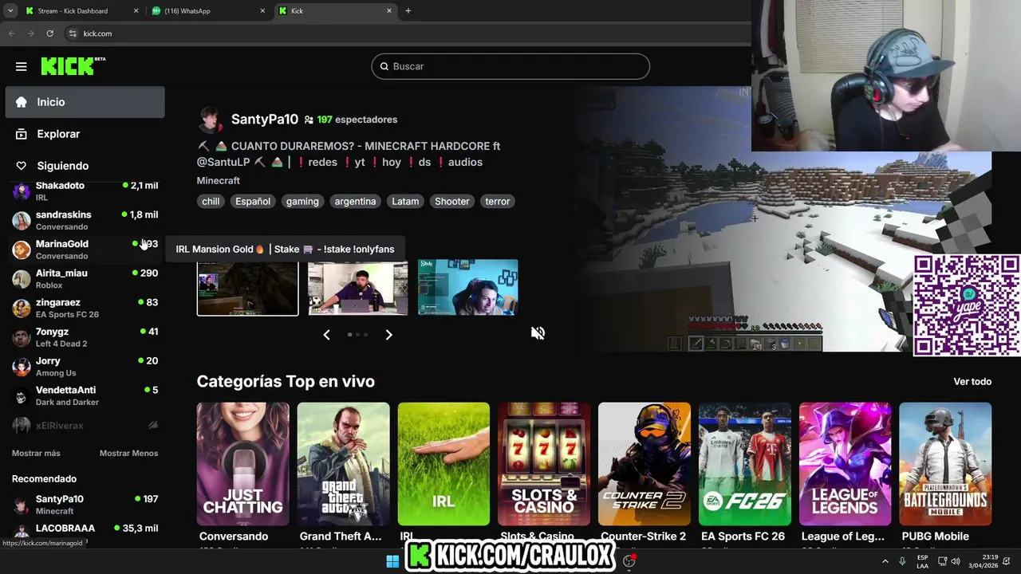The width and height of the screenshot is (1021, 574).
Task: Open site information icon in address bar
Action: (73, 33)
